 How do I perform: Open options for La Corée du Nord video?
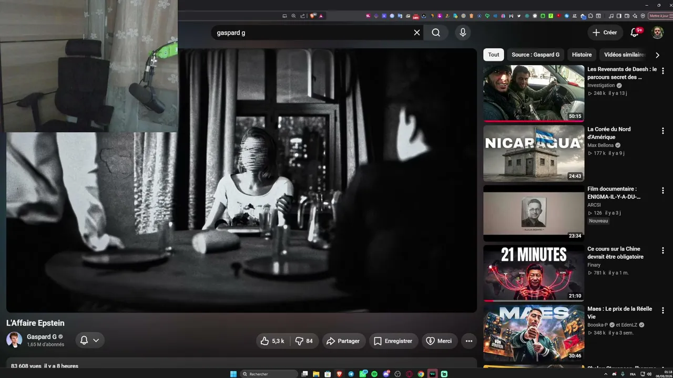click(662, 131)
